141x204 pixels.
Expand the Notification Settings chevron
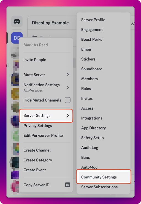[x=68, y=87]
